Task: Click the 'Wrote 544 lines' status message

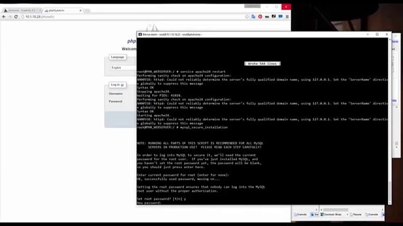Action: coord(262,63)
